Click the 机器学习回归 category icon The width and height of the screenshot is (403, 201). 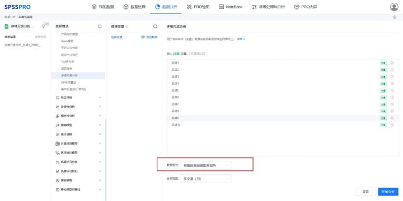[x=58, y=171]
